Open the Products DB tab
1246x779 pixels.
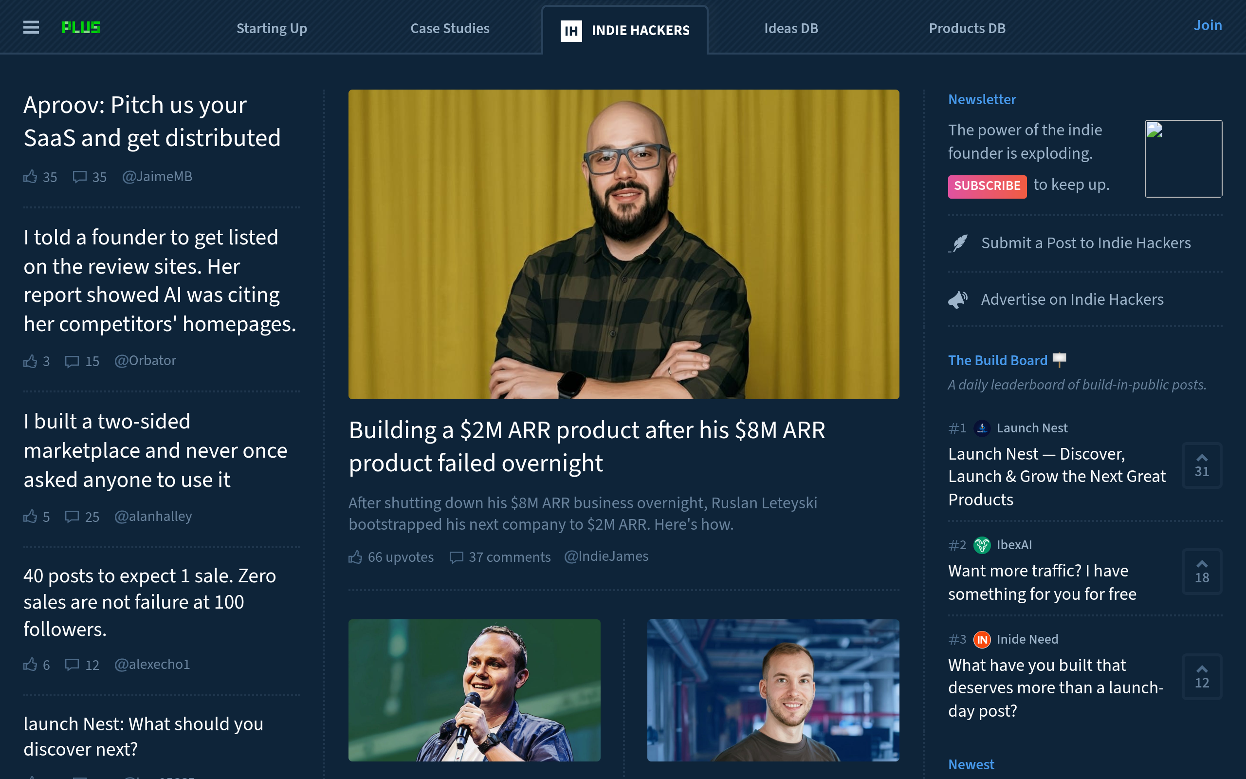pyautogui.click(x=967, y=28)
